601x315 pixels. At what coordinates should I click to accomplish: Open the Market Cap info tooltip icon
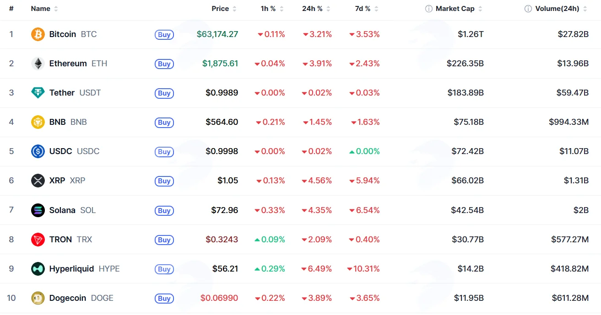(x=429, y=9)
